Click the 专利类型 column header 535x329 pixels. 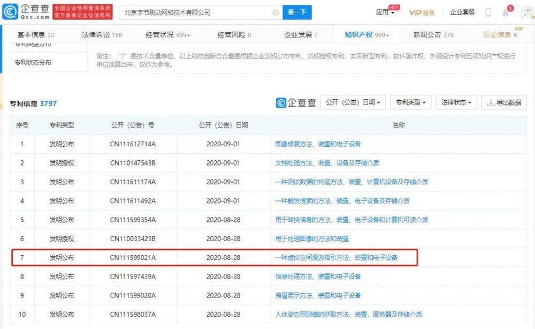(62, 125)
